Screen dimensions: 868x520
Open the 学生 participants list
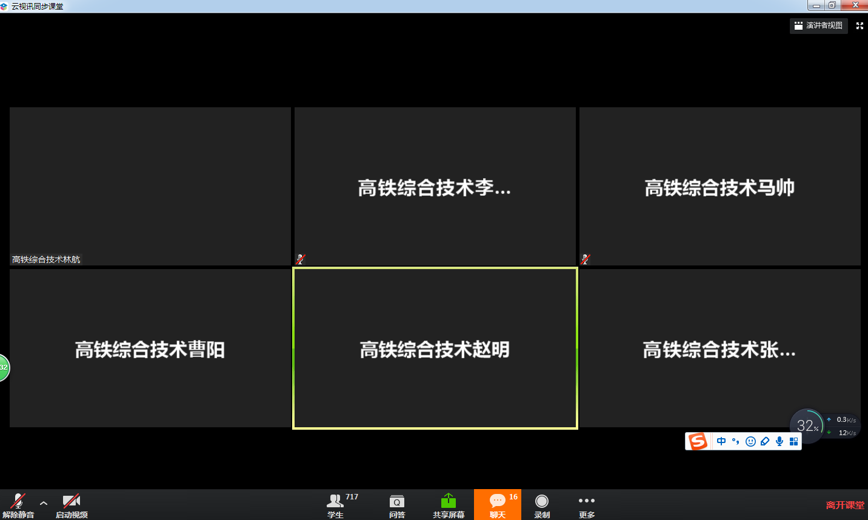pyautogui.click(x=335, y=504)
